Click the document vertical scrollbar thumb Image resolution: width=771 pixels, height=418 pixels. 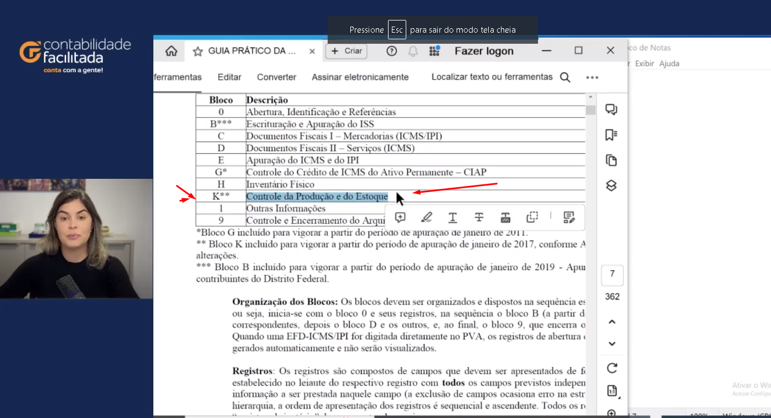591,110
